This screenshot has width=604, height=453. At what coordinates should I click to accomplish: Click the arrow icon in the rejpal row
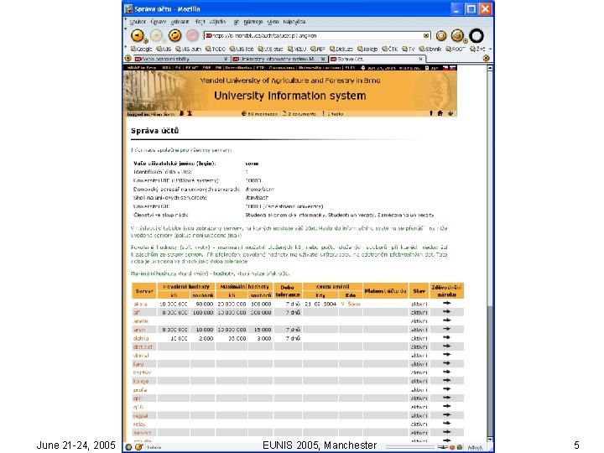(446, 415)
